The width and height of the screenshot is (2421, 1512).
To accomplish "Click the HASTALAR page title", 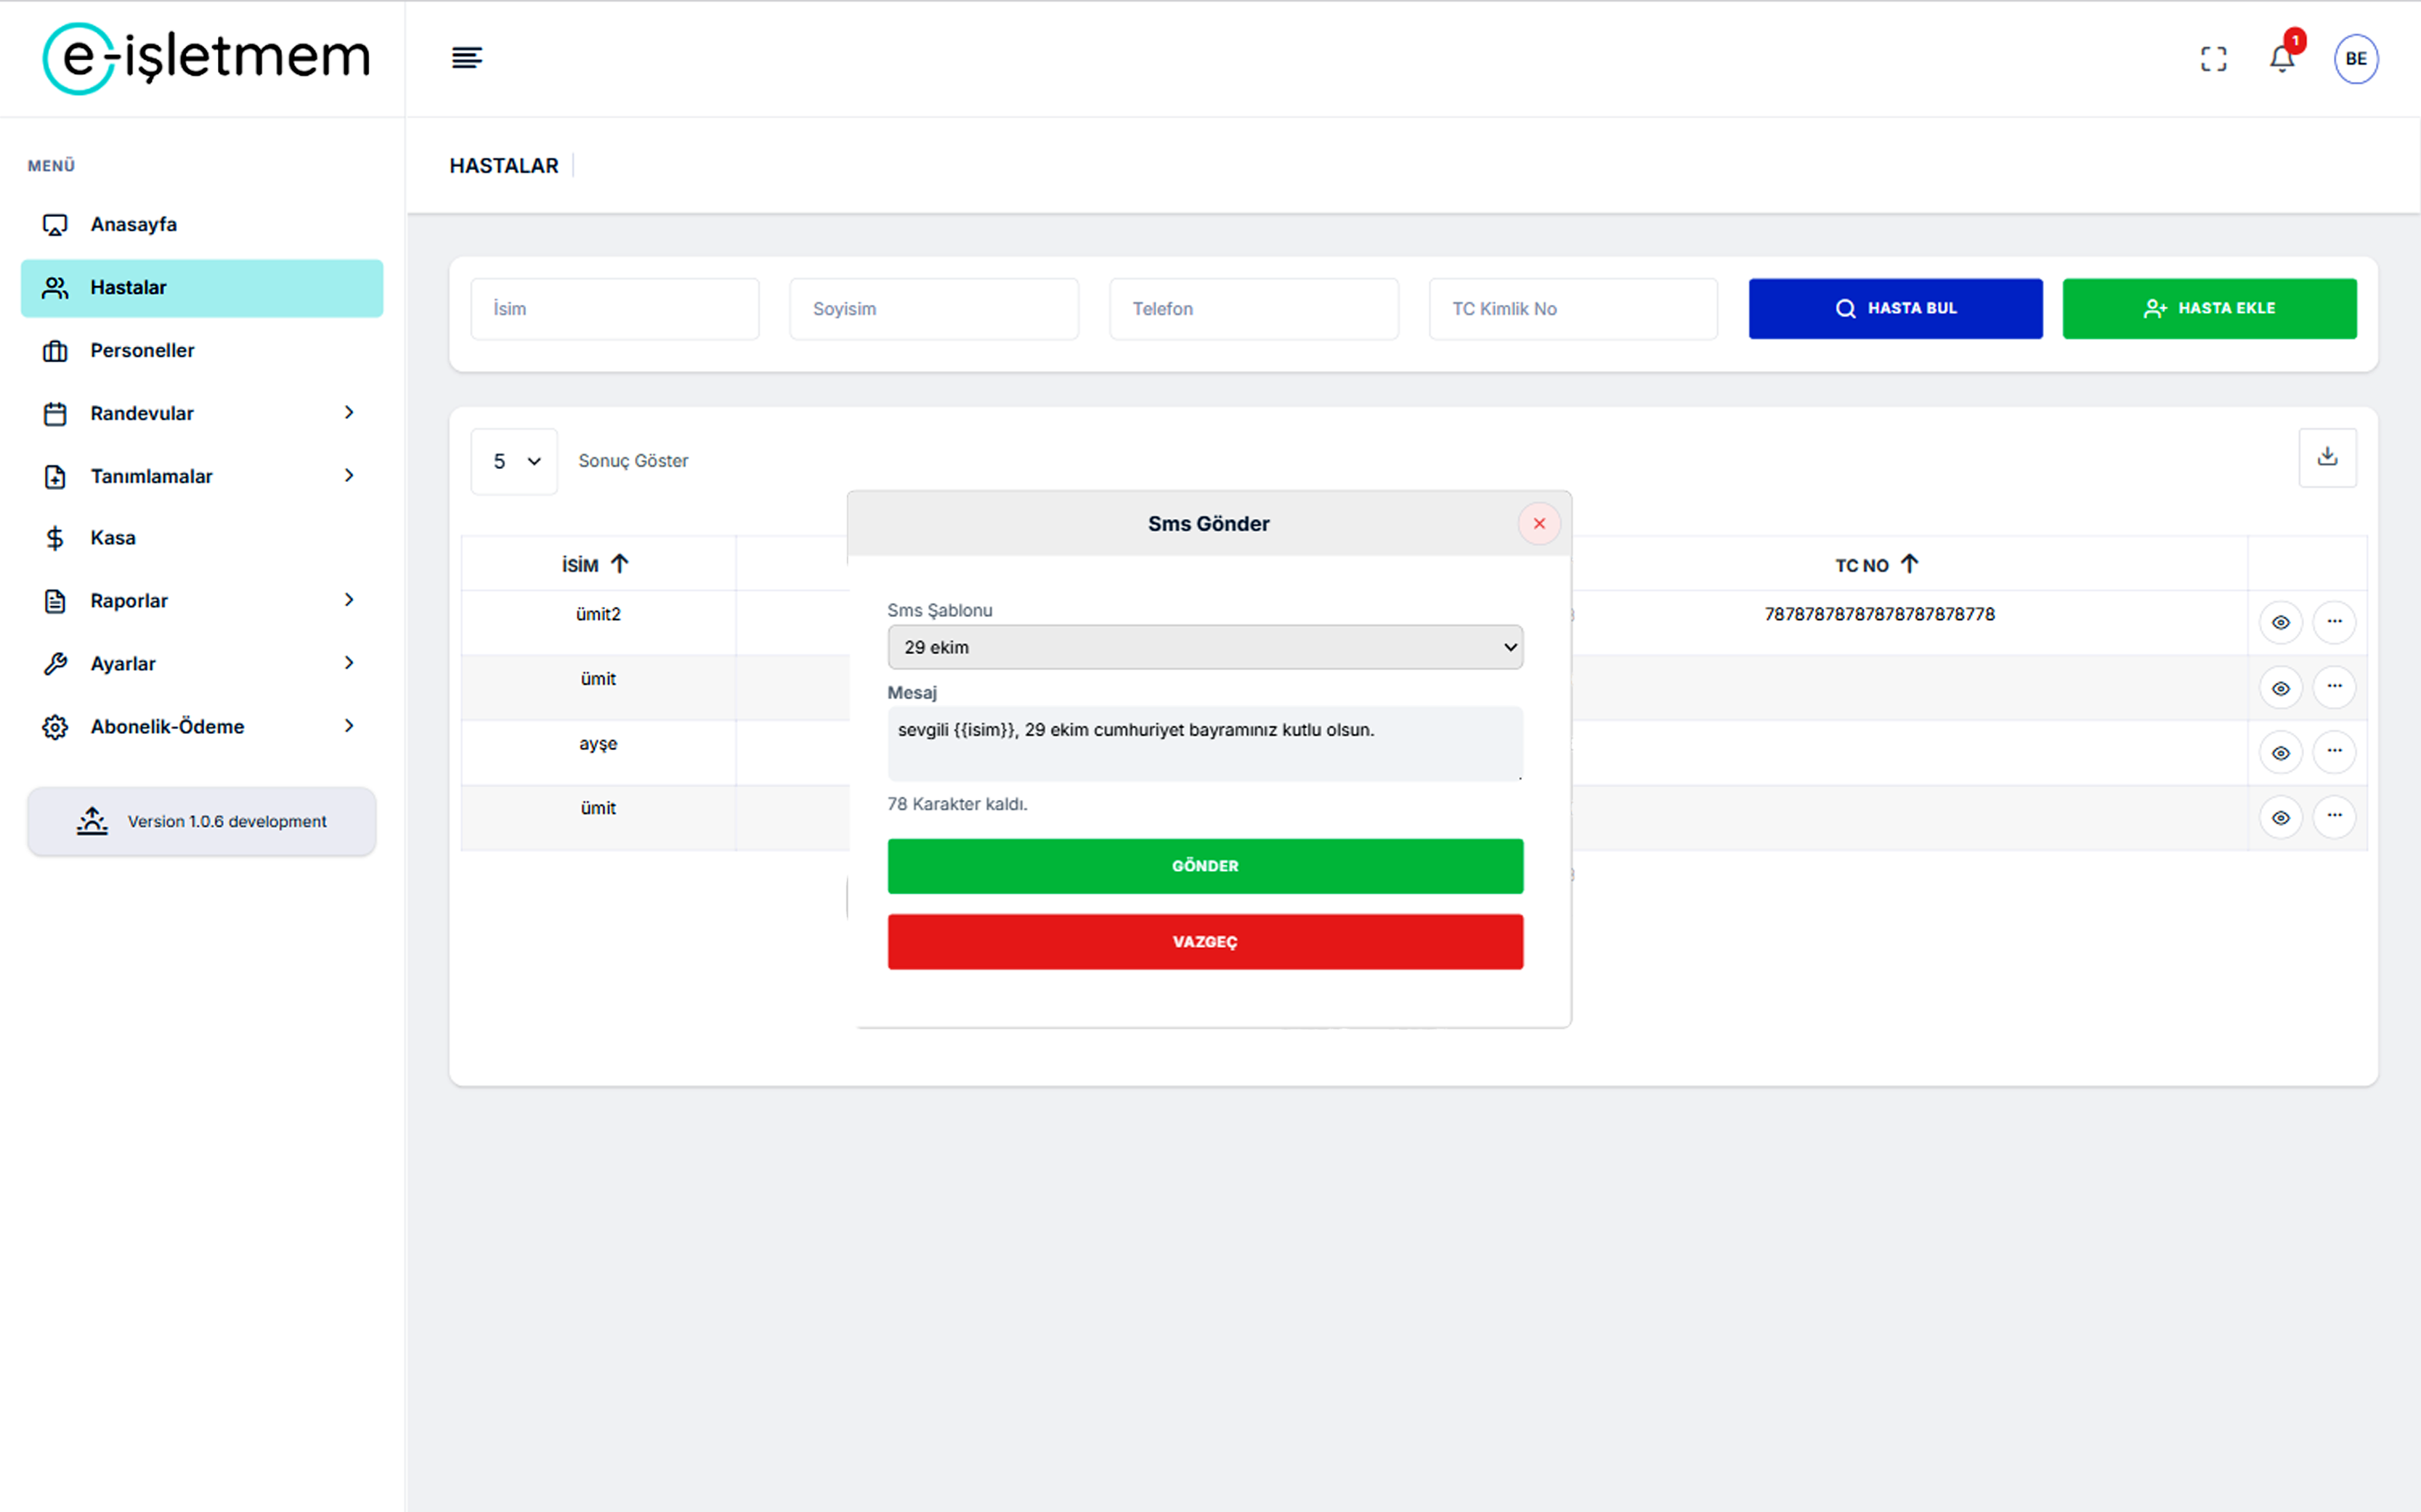I will coord(503,166).
